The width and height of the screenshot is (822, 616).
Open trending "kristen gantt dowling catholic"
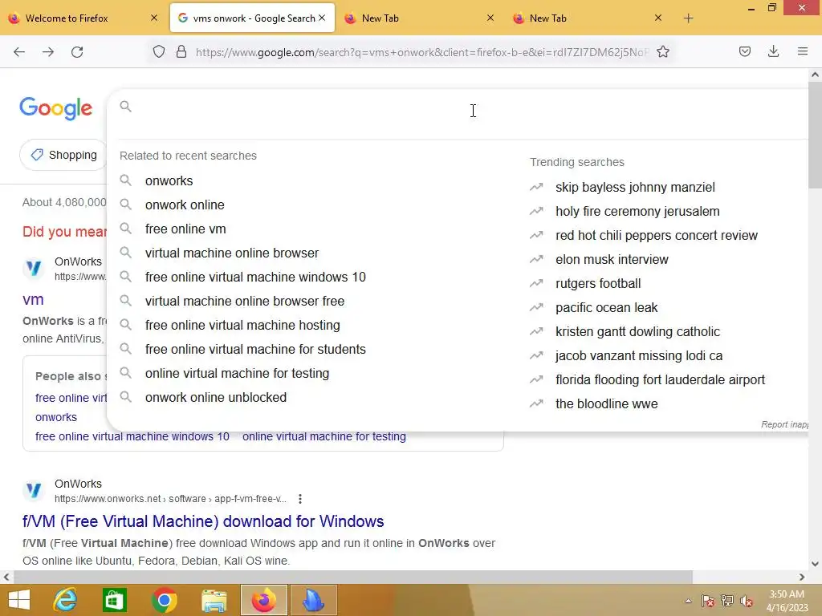[x=637, y=331]
